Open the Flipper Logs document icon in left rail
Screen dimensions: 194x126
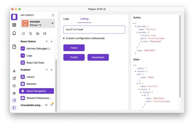[x=14, y=47]
